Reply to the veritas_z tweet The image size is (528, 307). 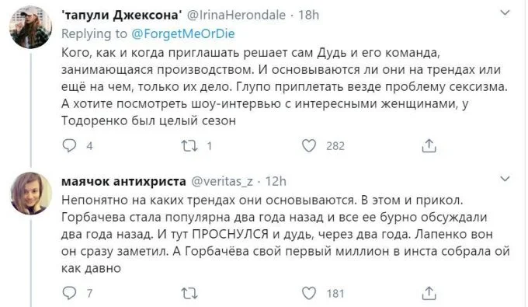click(70, 293)
